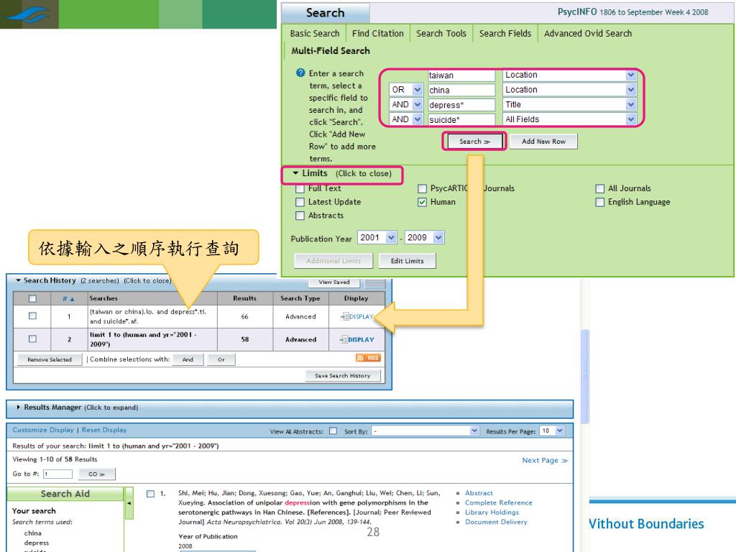Toggle Full Text limit checkbox
The width and height of the screenshot is (736, 552).
pyautogui.click(x=300, y=189)
